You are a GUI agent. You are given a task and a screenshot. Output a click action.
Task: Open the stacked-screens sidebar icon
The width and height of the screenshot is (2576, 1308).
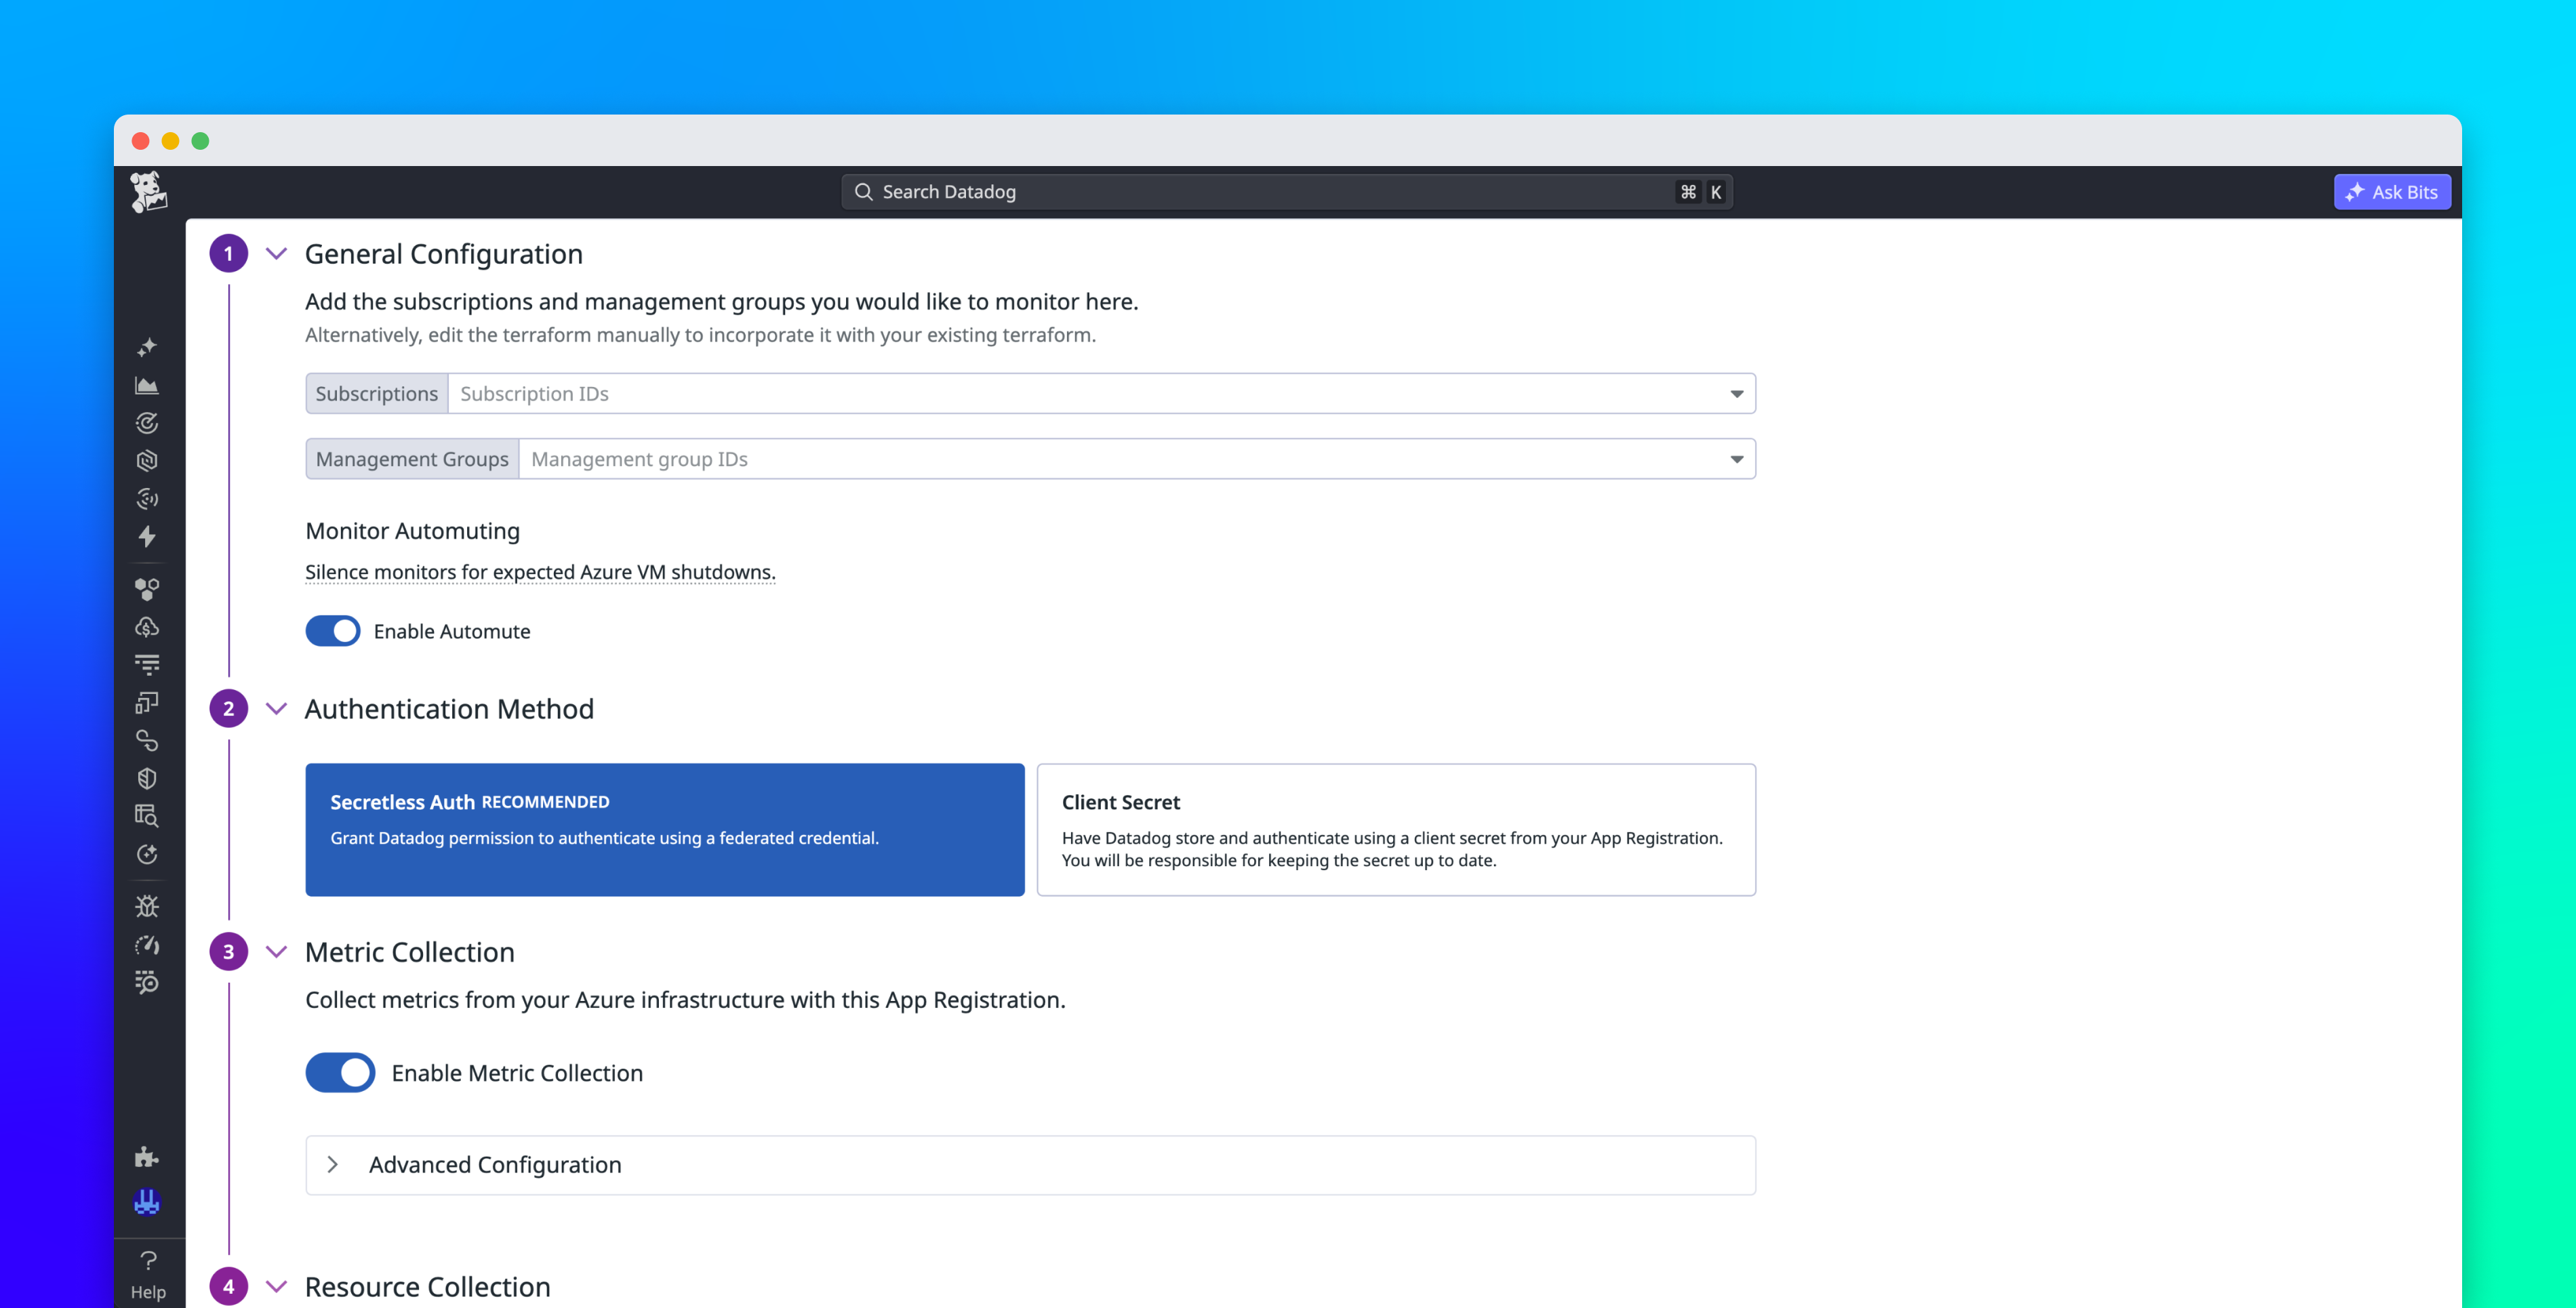147,703
